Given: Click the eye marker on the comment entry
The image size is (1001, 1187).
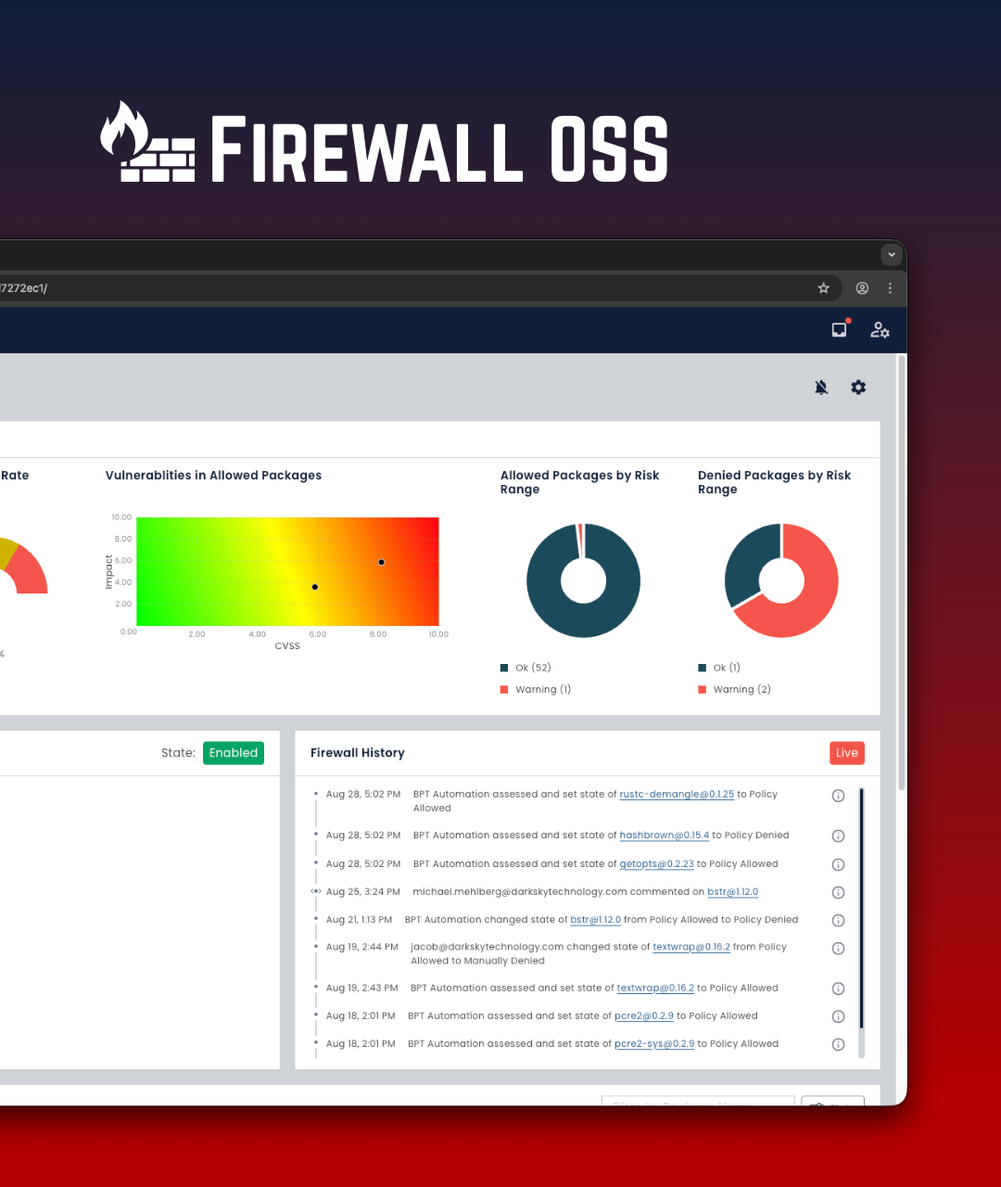Looking at the screenshot, I should click(x=316, y=892).
